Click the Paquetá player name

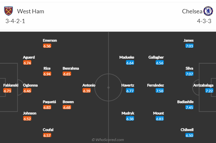[x=49, y=102]
